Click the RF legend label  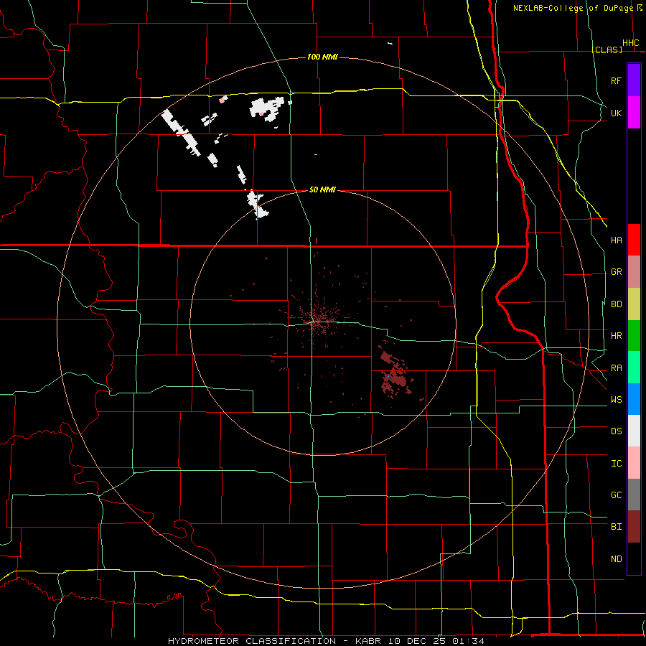coord(617,80)
